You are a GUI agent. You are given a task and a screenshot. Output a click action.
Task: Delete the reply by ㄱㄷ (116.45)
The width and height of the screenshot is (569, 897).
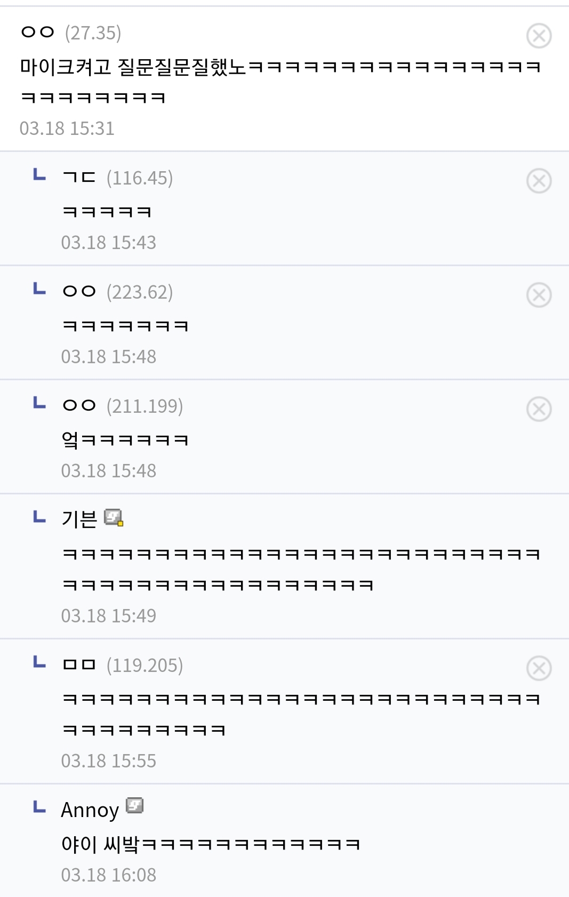pos(539,181)
